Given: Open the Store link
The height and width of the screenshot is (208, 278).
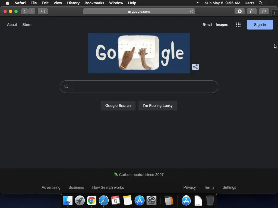Looking at the screenshot, I should (x=27, y=25).
